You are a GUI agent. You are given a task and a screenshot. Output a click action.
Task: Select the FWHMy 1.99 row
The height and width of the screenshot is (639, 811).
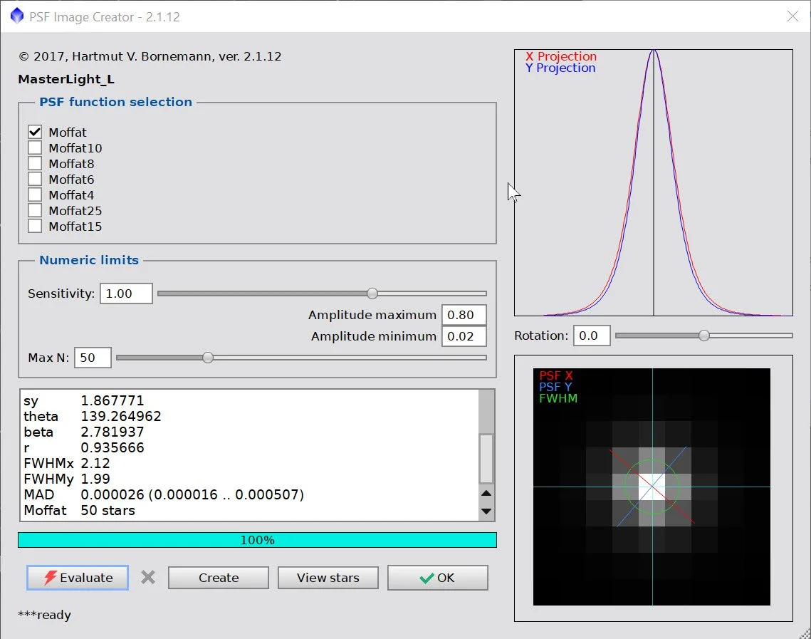(251, 479)
